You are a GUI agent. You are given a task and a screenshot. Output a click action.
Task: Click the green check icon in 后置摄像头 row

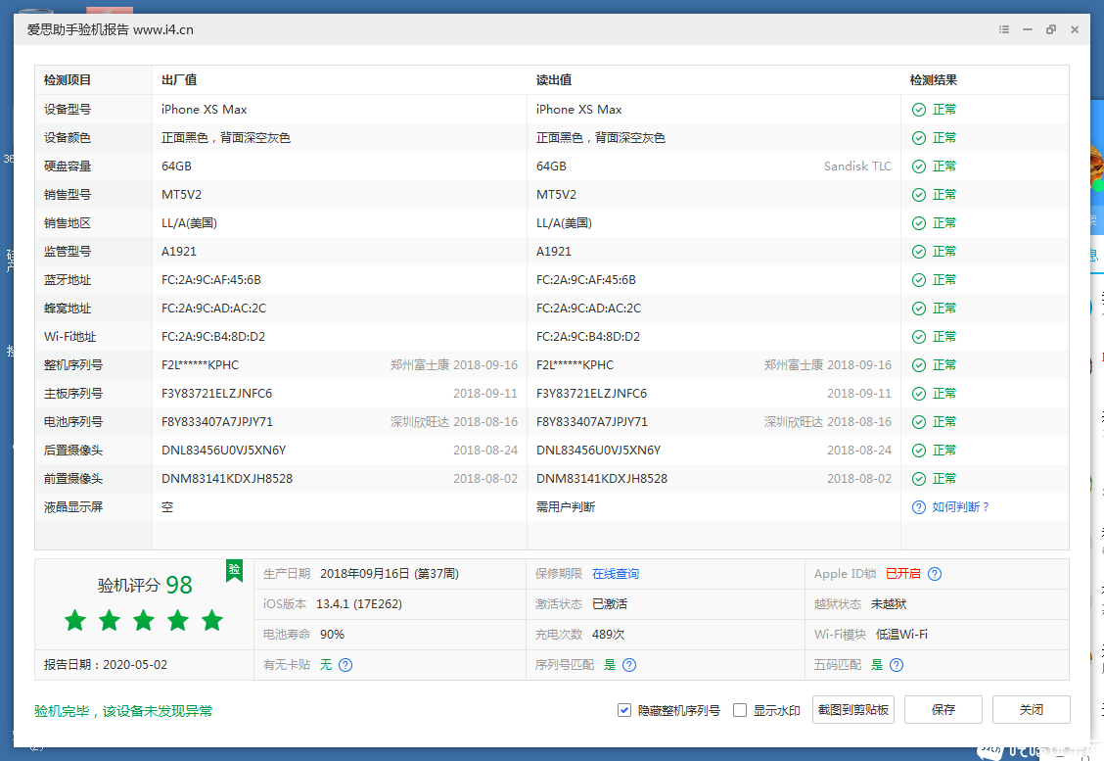(919, 451)
